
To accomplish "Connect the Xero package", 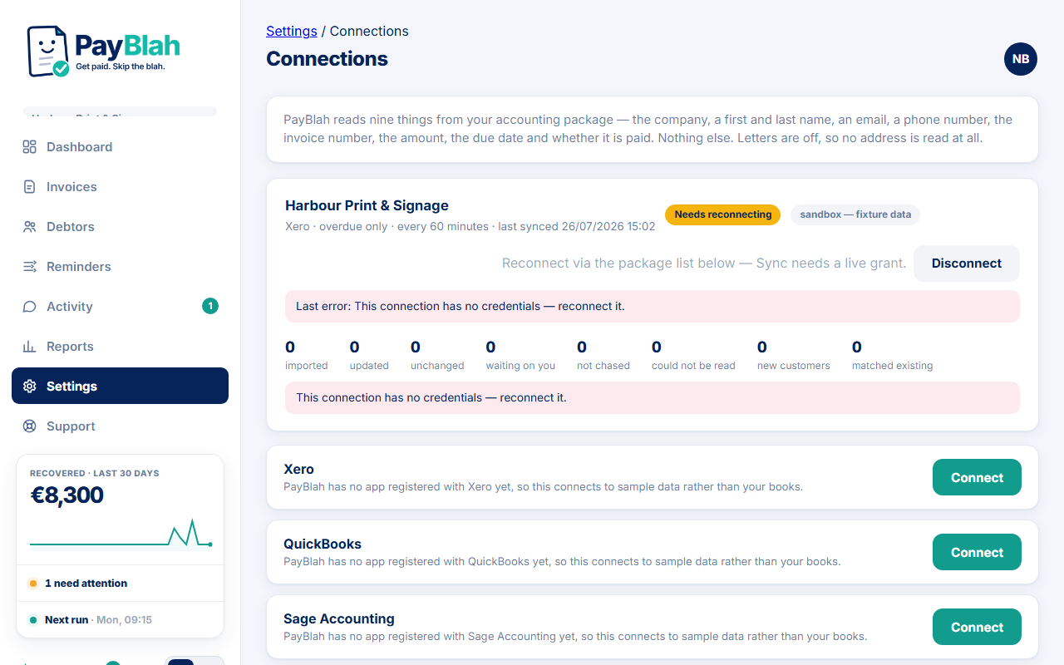I will coord(977,477).
